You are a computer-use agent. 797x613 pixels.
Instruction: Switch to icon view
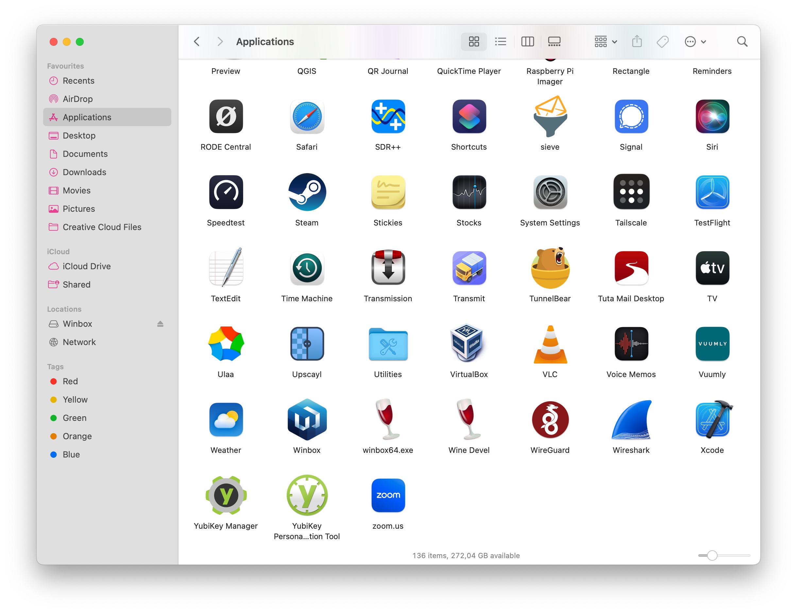coord(474,41)
